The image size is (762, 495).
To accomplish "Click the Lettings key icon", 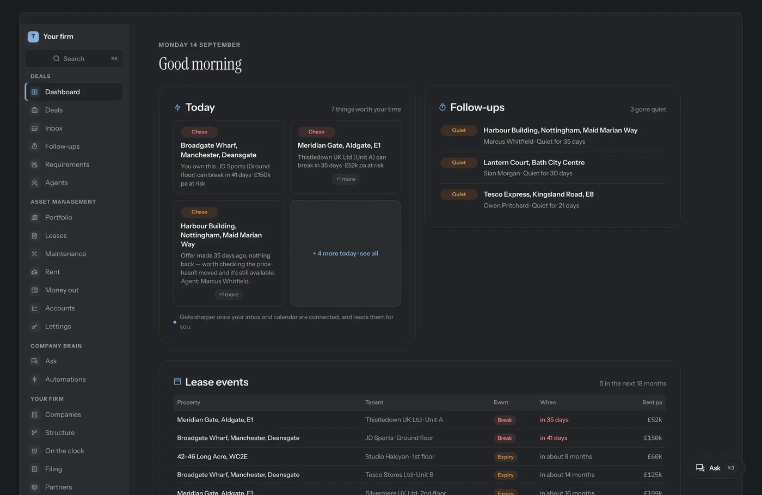I will point(34,327).
